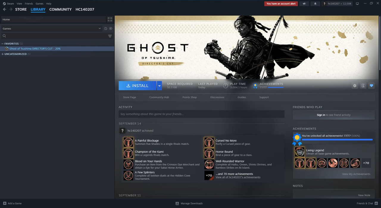Click the Home button in the sidebar
This screenshot has width=381, height=208.
tap(53, 19)
